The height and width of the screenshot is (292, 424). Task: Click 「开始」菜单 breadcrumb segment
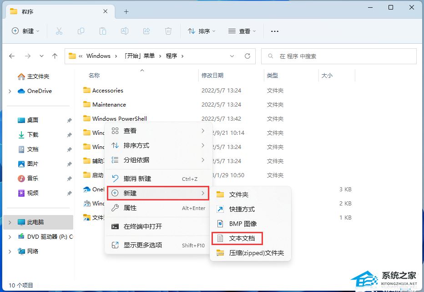139,56
